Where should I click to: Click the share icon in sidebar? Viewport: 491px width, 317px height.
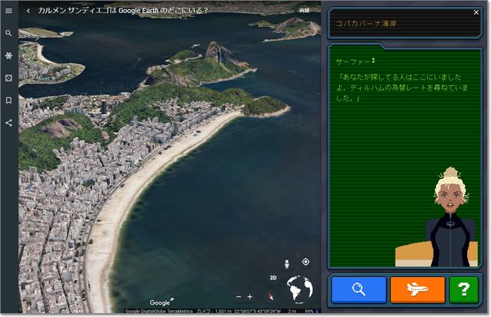(x=8, y=123)
